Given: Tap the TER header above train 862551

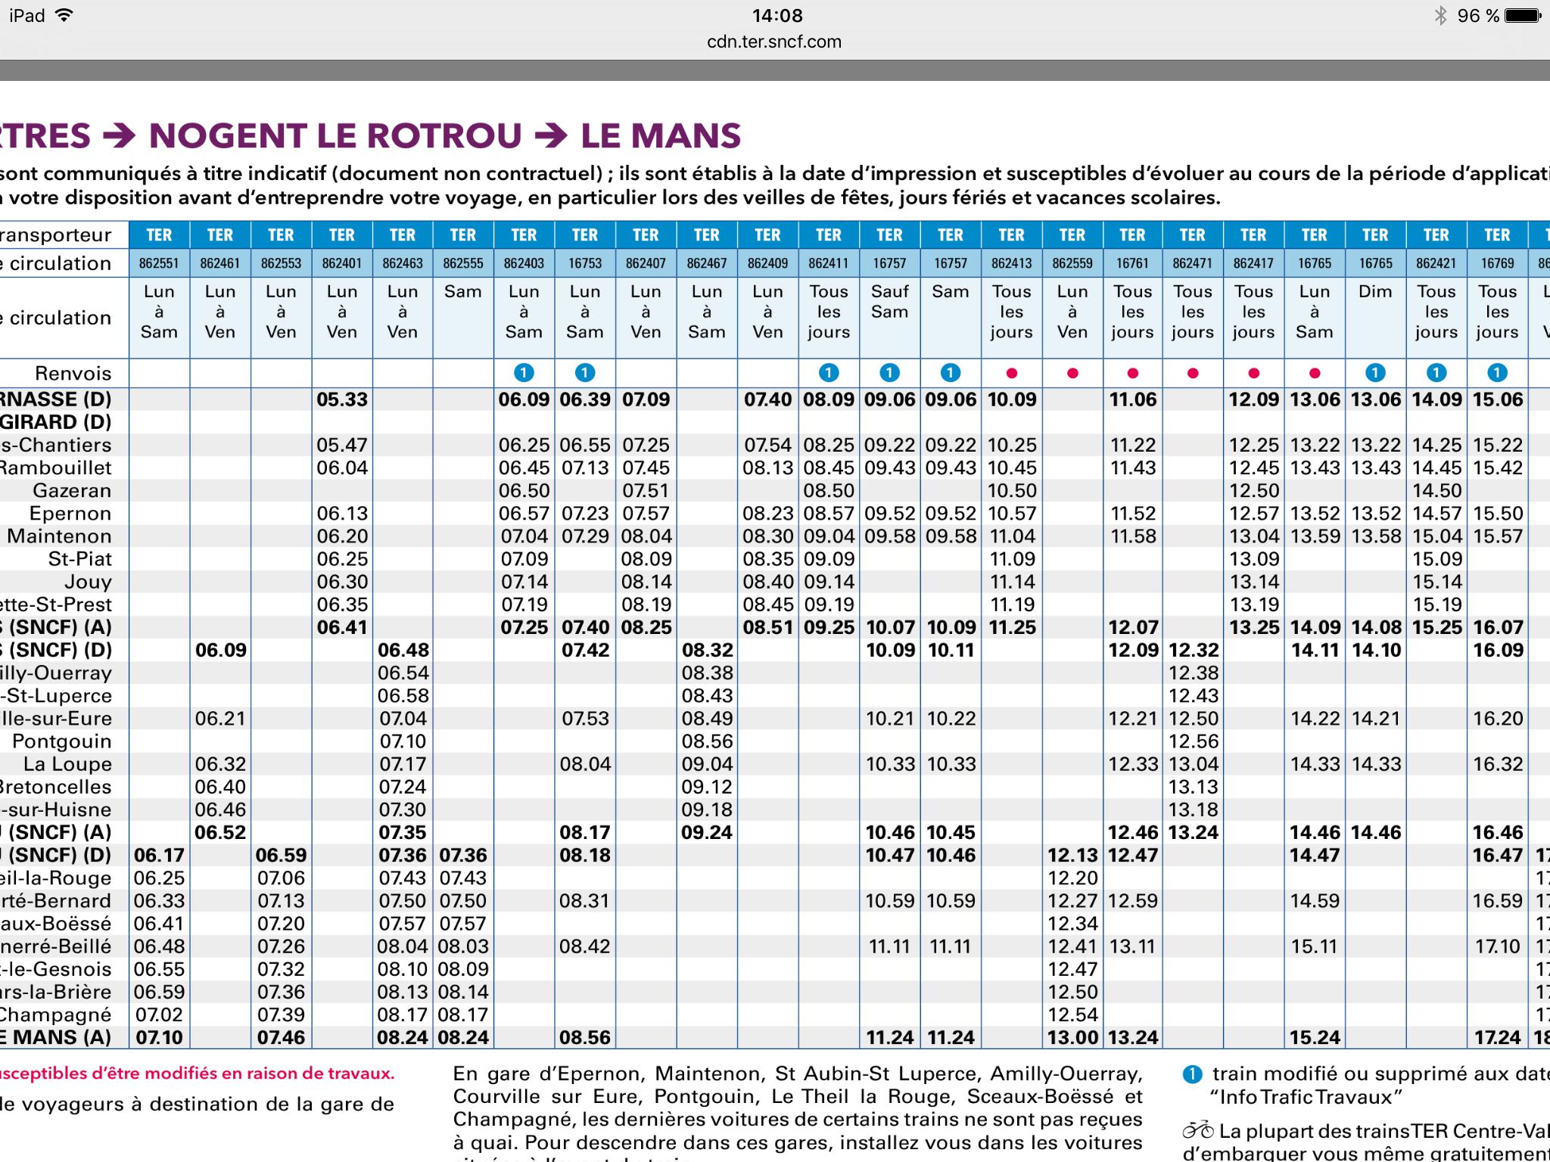Looking at the screenshot, I should [x=159, y=235].
